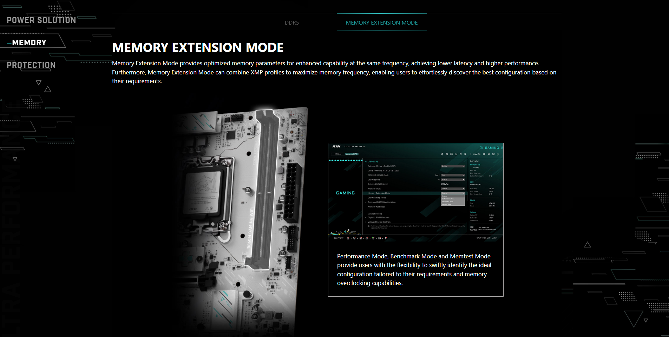Open the POWER SOLUTION section in the side navigation

tap(41, 20)
